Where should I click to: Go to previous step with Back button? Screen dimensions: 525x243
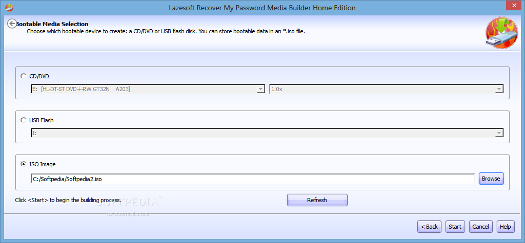point(429,227)
